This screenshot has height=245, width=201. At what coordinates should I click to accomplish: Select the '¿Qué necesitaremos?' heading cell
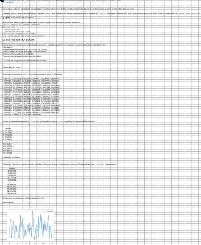(x=18, y=17)
